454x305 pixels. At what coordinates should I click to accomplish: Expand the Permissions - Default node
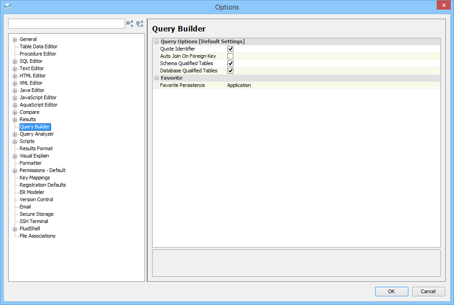[15, 171]
